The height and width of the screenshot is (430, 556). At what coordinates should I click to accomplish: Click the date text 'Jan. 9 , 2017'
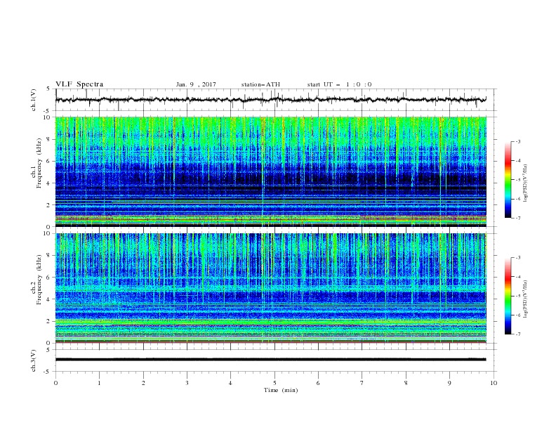(x=196, y=84)
